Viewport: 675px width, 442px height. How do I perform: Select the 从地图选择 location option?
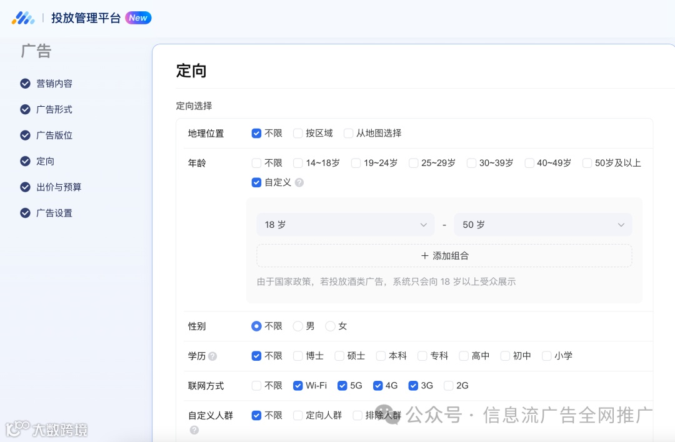pos(348,133)
